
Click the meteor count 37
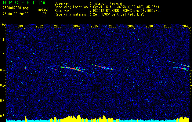(44, 14)
